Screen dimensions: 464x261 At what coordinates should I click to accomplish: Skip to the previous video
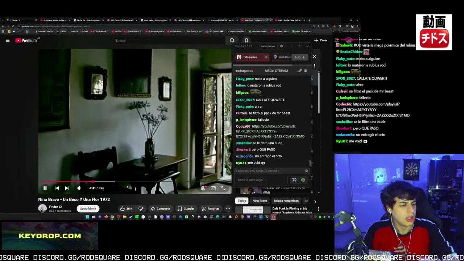click(57, 188)
